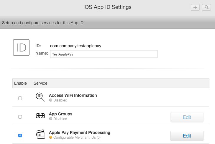Image resolution: width=215 pixels, height=144 pixels.
Task: Click the App Groups arrows icon
Action: click(x=40, y=116)
